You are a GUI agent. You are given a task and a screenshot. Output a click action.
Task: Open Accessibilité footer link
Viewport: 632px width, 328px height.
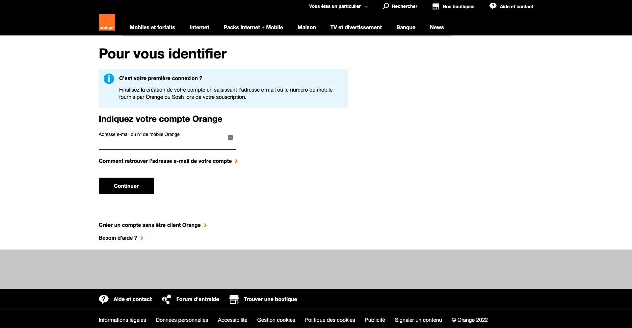(x=233, y=320)
